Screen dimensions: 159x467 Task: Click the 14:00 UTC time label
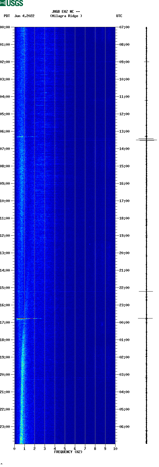coord(124,149)
